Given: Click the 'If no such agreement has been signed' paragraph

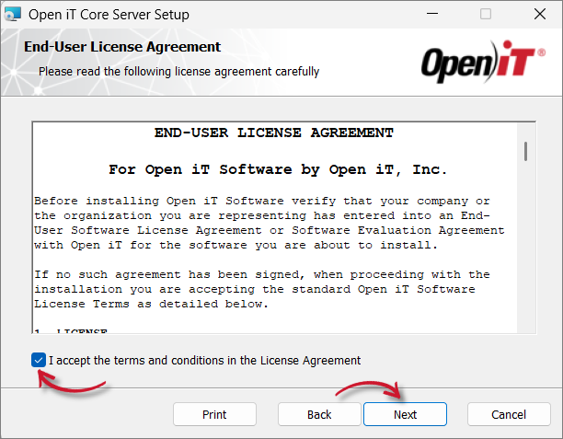Looking at the screenshot, I should click(262, 289).
